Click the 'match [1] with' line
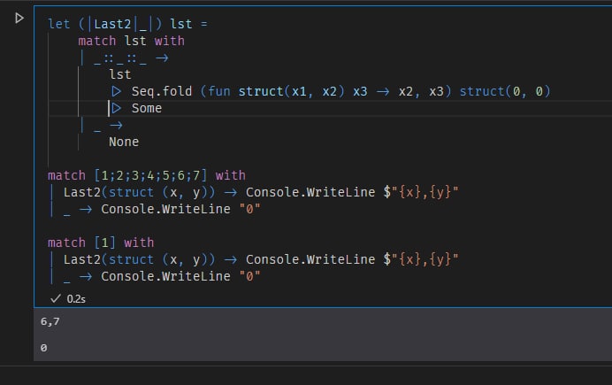 [x=101, y=243]
